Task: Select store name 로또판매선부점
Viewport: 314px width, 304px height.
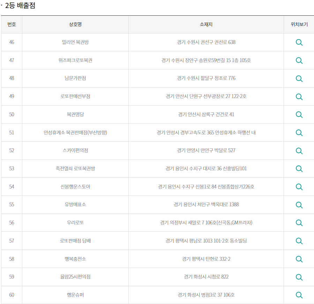Action: click(75, 96)
